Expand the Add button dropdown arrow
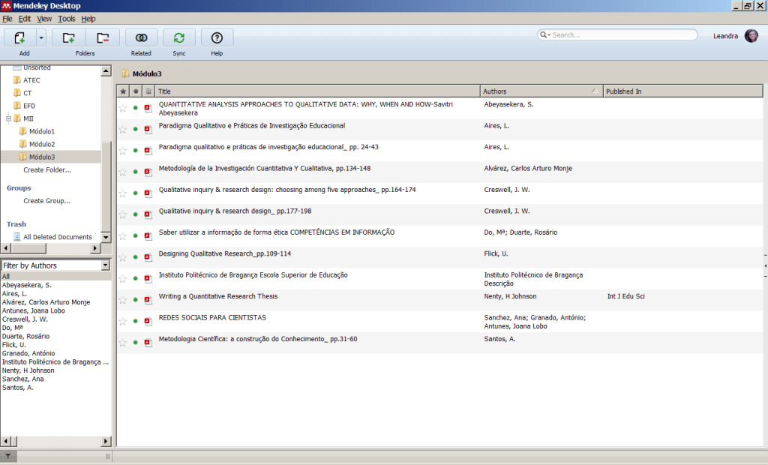The height and width of the screenshot is (465, 768). (x=41, y=37)
